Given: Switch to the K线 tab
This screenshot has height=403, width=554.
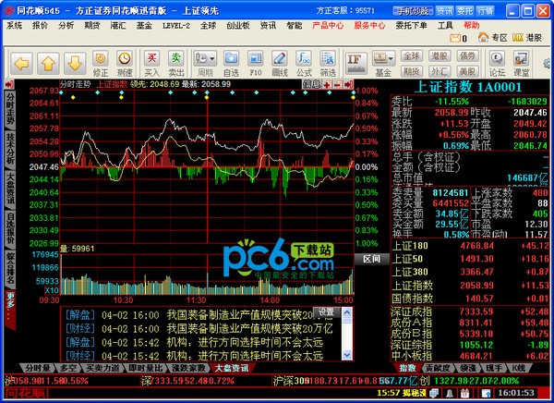Looking at the screenshot, I should (518, 368).
